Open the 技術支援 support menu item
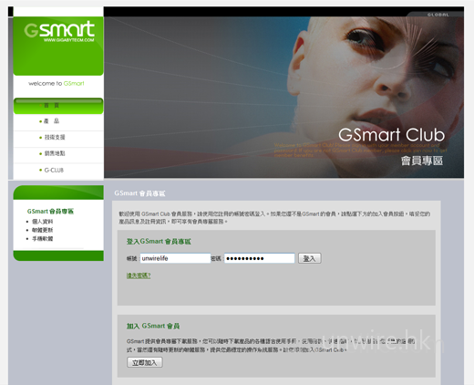This screenshot has height=385, width=474. (55, 137)
